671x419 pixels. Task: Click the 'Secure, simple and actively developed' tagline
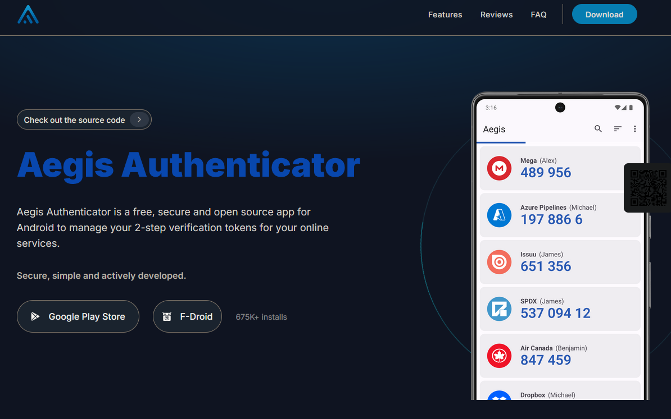point(101,276)
